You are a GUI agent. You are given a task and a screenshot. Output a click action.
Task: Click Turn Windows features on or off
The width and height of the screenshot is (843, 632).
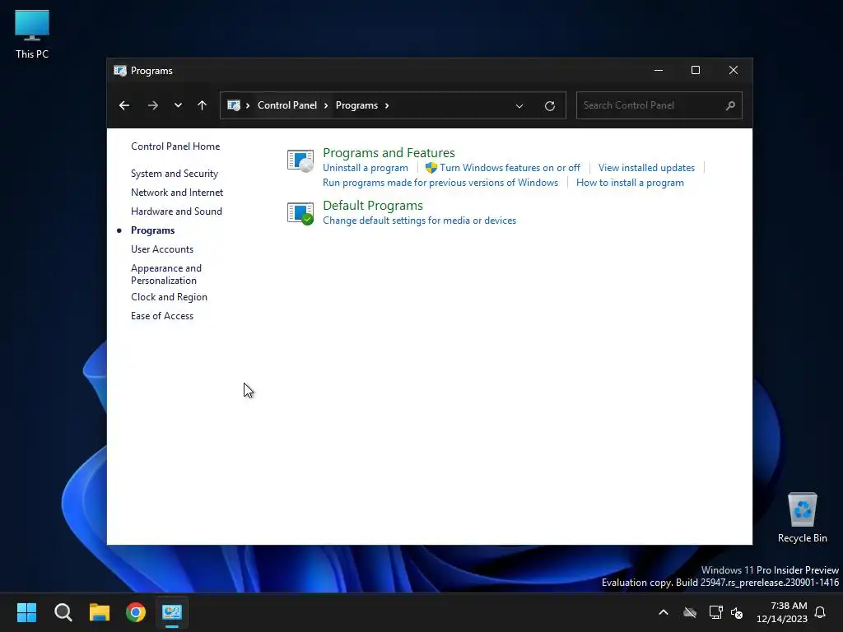510,168
